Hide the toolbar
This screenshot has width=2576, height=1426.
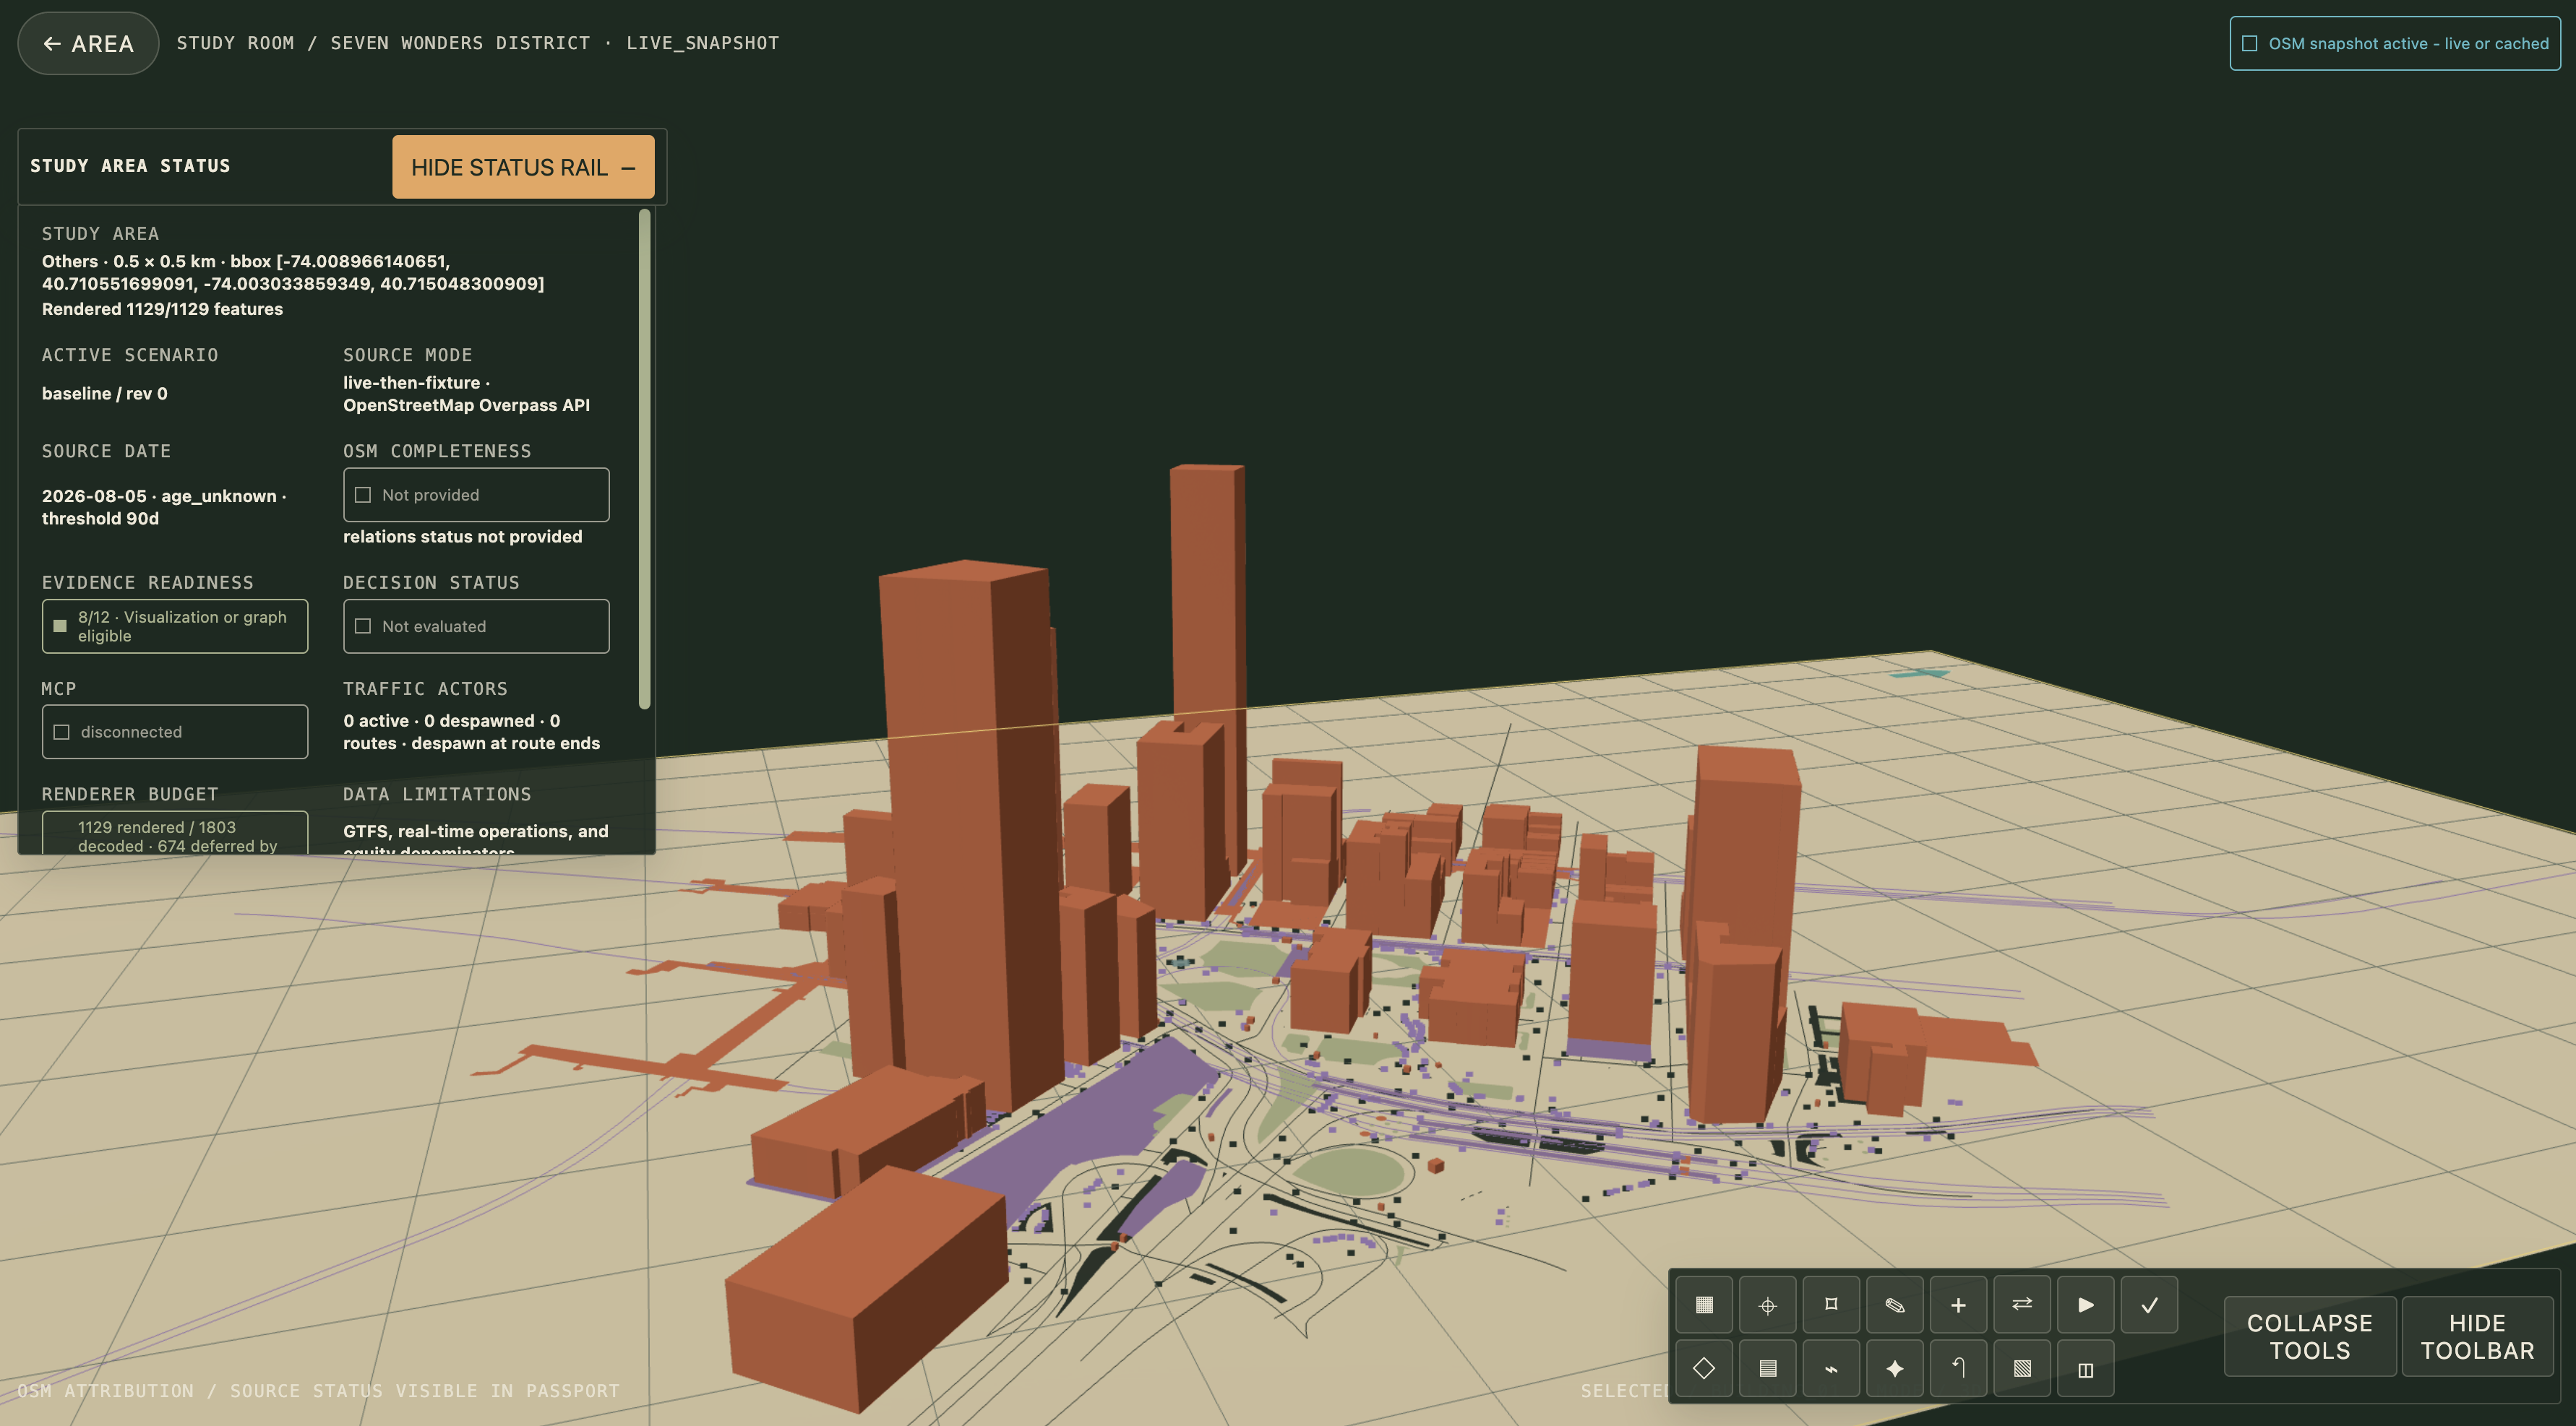pos(2477,1336)
